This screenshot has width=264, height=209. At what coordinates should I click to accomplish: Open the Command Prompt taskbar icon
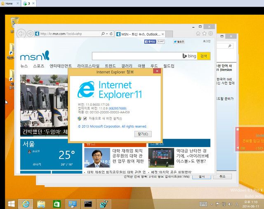(x=88, y=204)
